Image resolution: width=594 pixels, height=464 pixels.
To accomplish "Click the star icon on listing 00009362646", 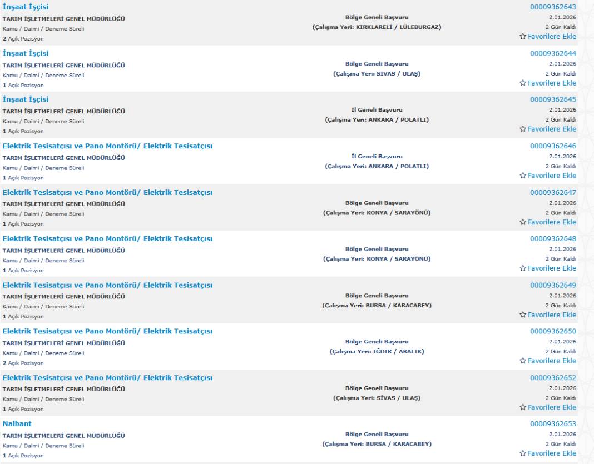I will point(522,176).
